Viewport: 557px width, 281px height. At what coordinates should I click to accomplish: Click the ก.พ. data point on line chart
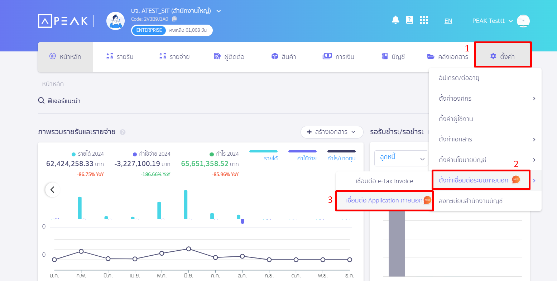[x=81, y=251]
